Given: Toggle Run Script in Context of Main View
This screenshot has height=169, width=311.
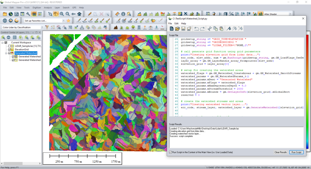Looking at the screenshot, I should coord(171,152).
